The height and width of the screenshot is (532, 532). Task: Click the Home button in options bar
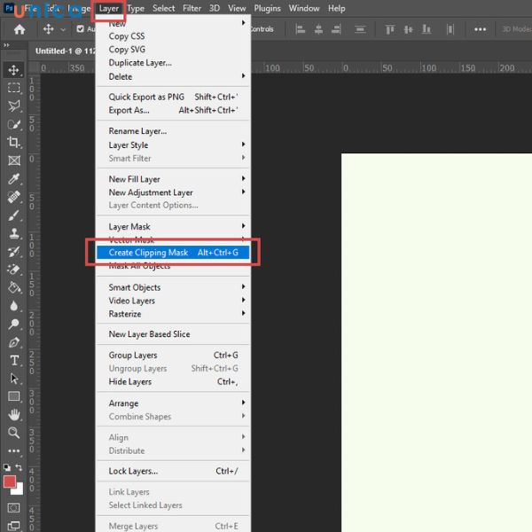click(x=17, y=29)
